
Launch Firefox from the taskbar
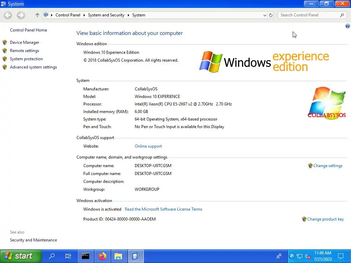click(102, 256)
